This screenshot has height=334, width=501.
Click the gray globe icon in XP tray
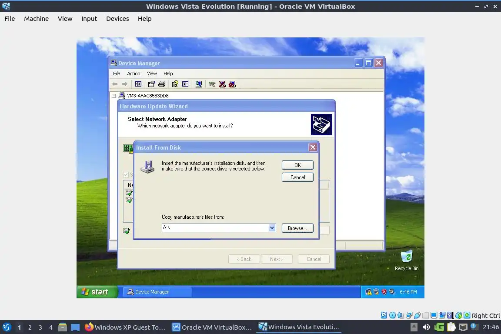click(392, 292)
